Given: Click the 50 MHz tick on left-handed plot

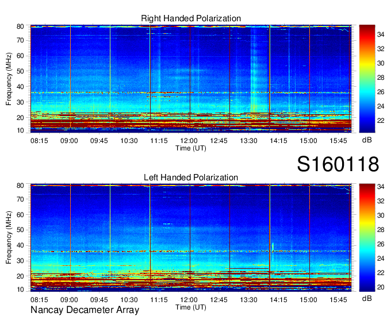Looking at the screenshot, I should [x=20, y=230].
